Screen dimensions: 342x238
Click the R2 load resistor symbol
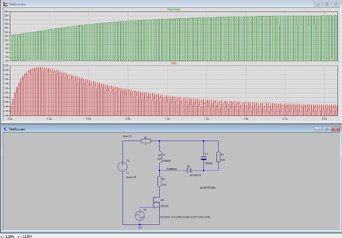pos(218,157)
